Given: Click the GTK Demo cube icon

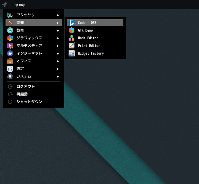Looking at the screenshot, I should pyautogui.click(x=72, y=30).
